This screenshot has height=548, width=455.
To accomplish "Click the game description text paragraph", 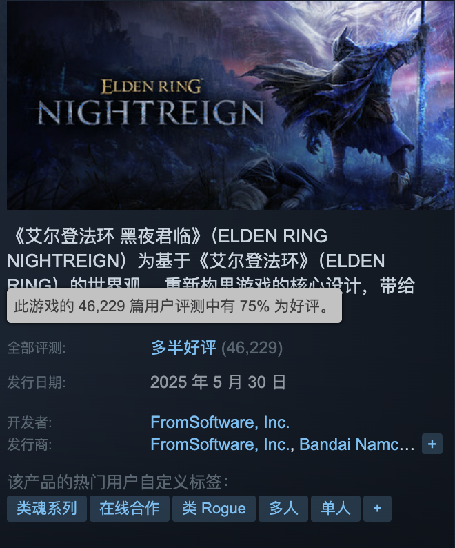I will [x=211, y=260].
